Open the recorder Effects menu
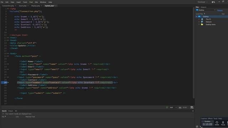 tap(210, 118)
